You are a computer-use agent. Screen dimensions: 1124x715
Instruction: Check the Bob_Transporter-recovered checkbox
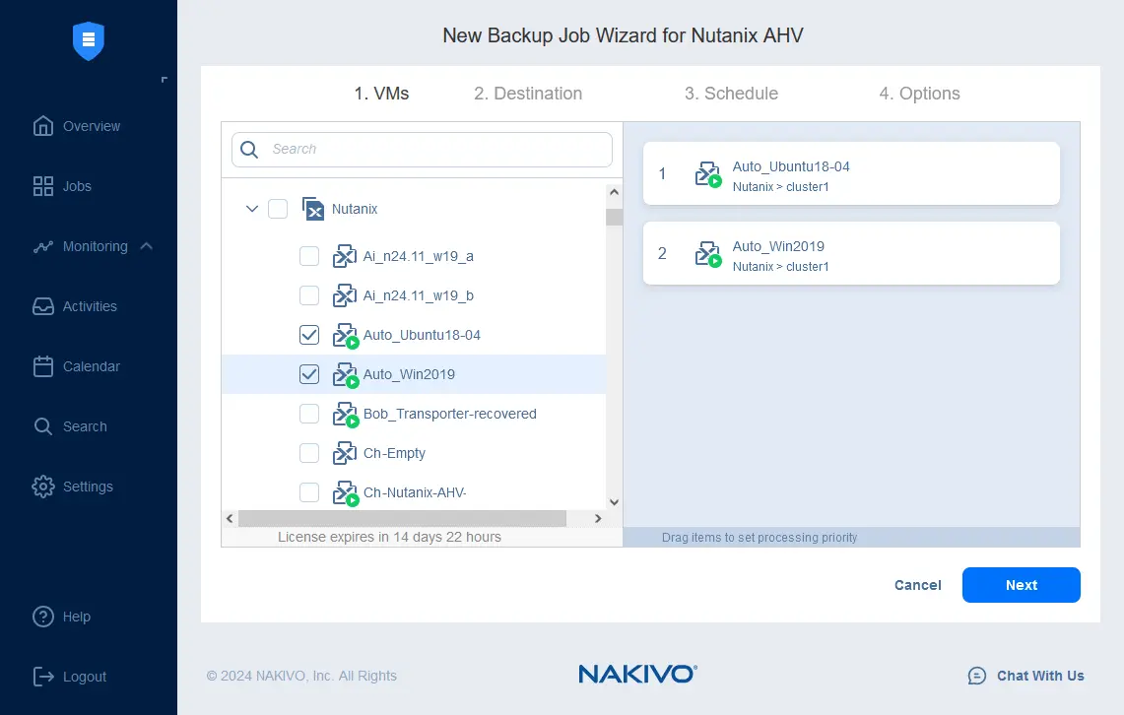tap(309, 414)
